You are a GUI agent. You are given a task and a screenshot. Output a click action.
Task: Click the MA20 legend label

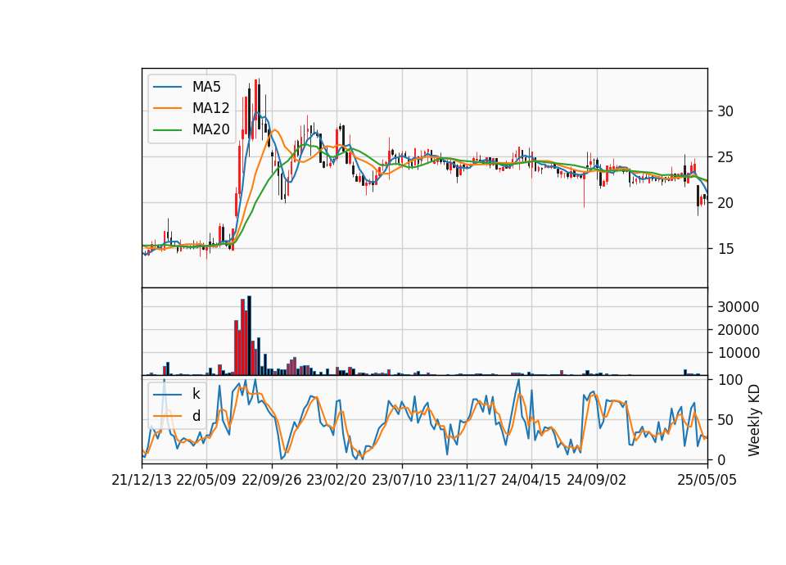tap(210, 129)
